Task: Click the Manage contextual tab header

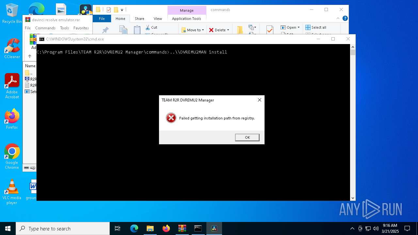Action: [187, 10]
